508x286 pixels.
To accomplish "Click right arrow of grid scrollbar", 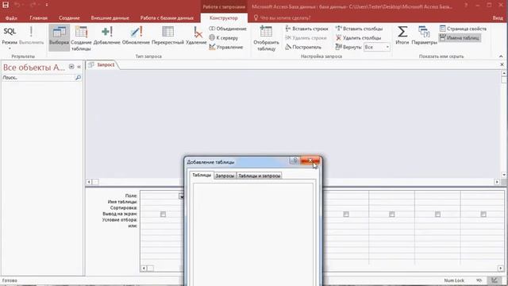I will pyautogui.click(x=501, y=269).
